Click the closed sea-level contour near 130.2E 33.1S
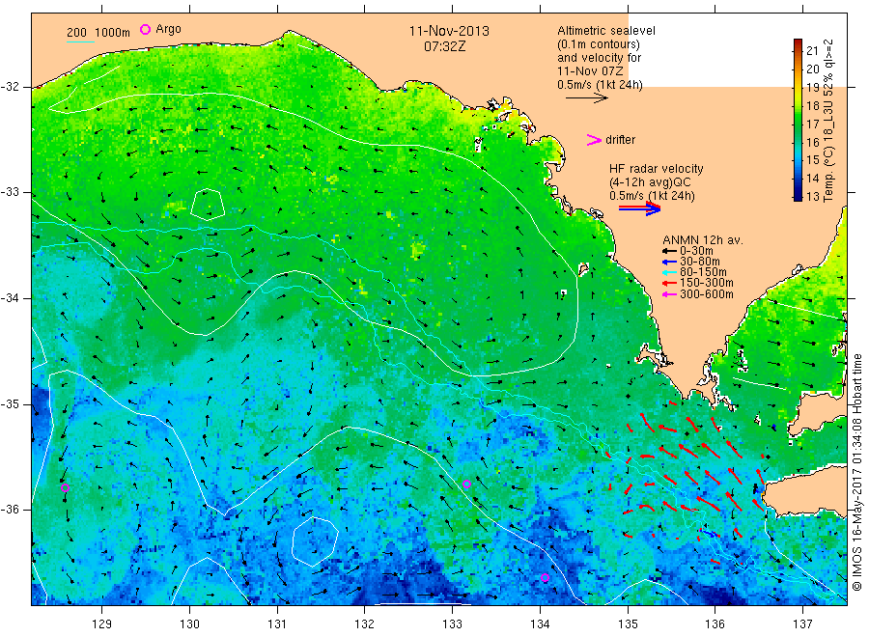869x637 pixels. pos(208,205)
